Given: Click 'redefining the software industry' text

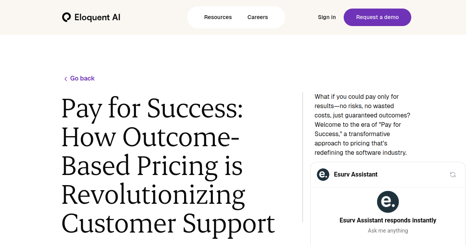Looking at the screenshot, I should (x=360, y=152).
